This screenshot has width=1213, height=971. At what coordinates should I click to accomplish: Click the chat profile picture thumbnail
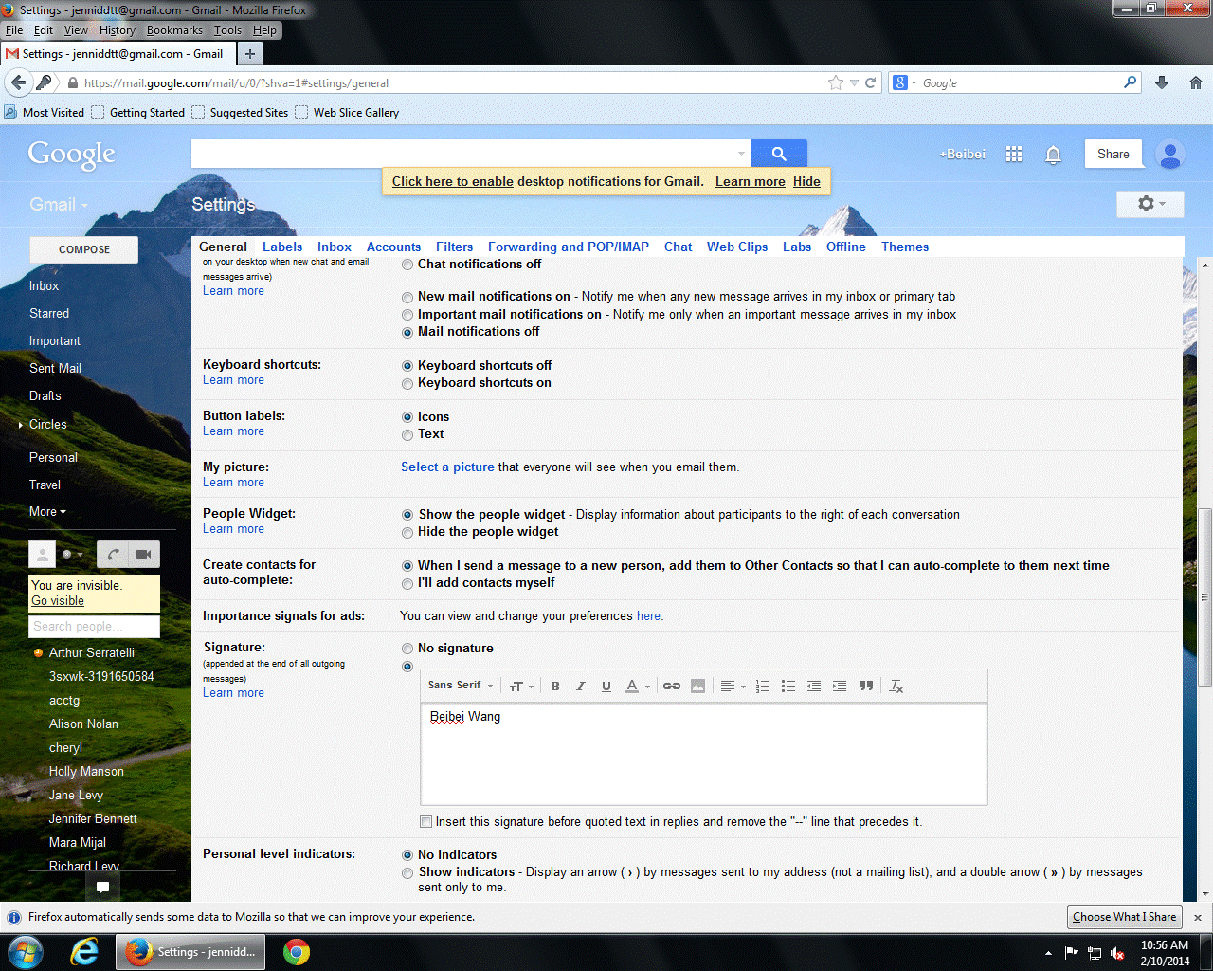[x=42, y=554]
